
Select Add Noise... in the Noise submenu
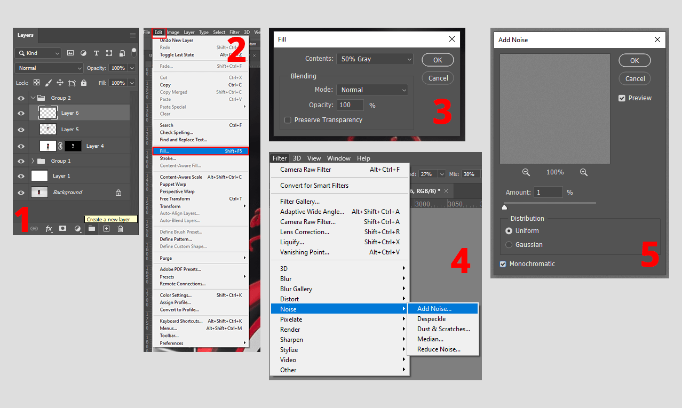pos(442,309)
